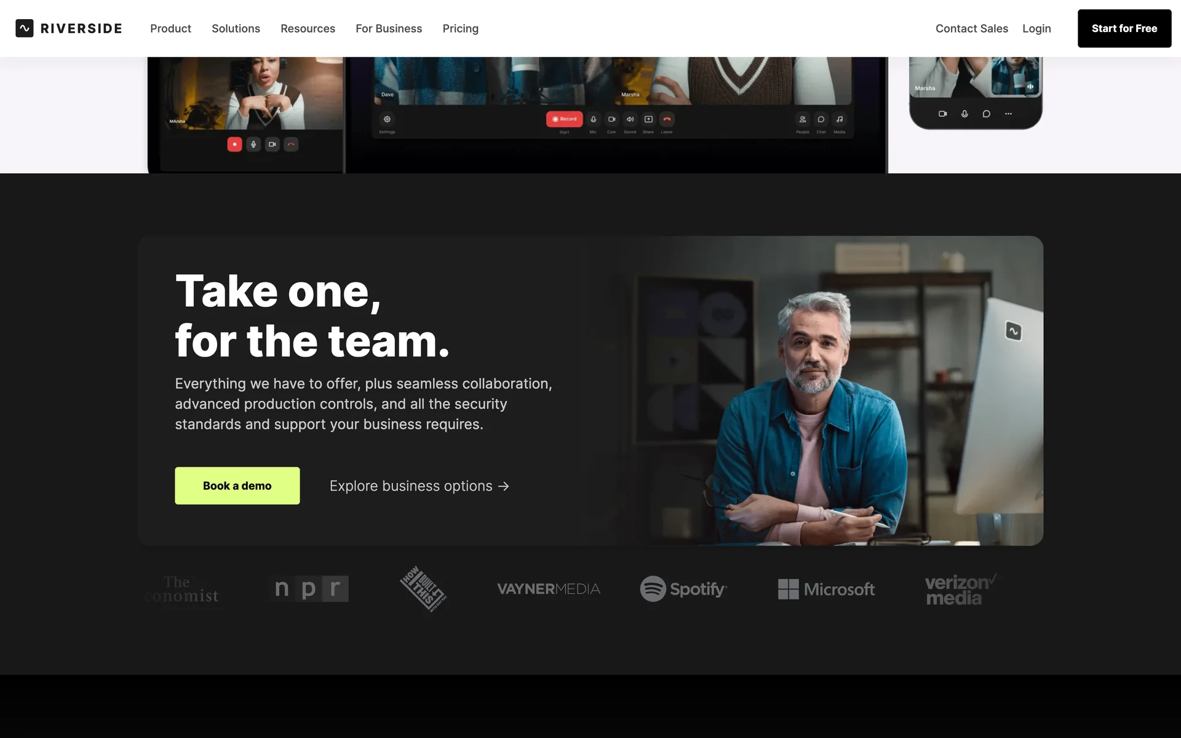Click Start for Free button
The image size is (1181, 738).
coord(1124,28)
